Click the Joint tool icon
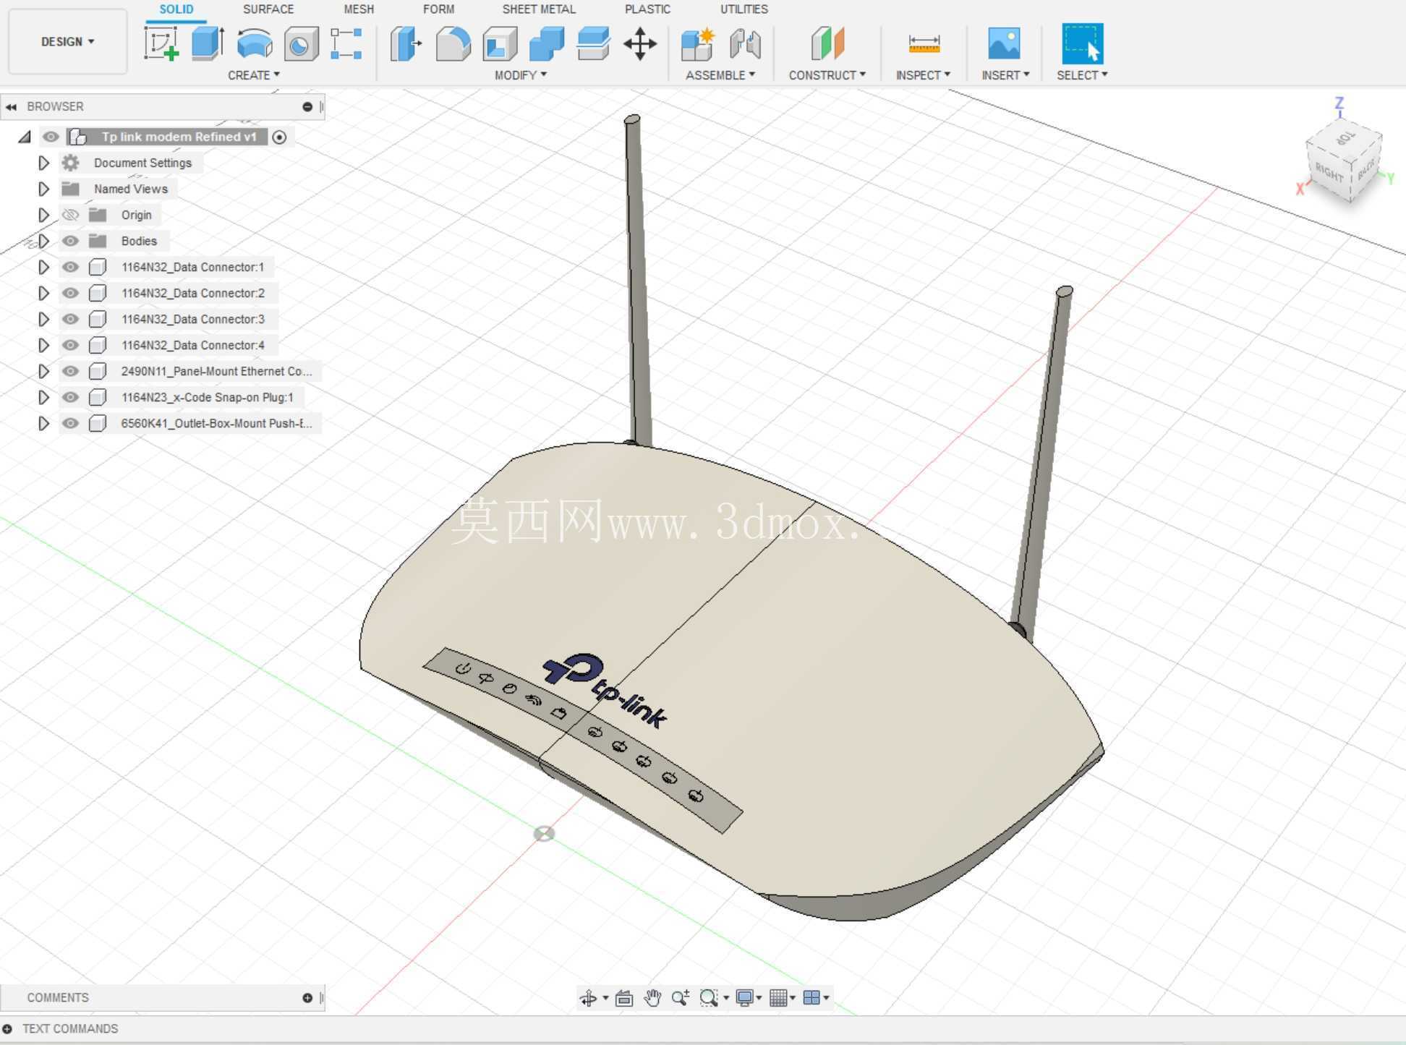This screenshot has height=1045, width=1406. point(745,43)
